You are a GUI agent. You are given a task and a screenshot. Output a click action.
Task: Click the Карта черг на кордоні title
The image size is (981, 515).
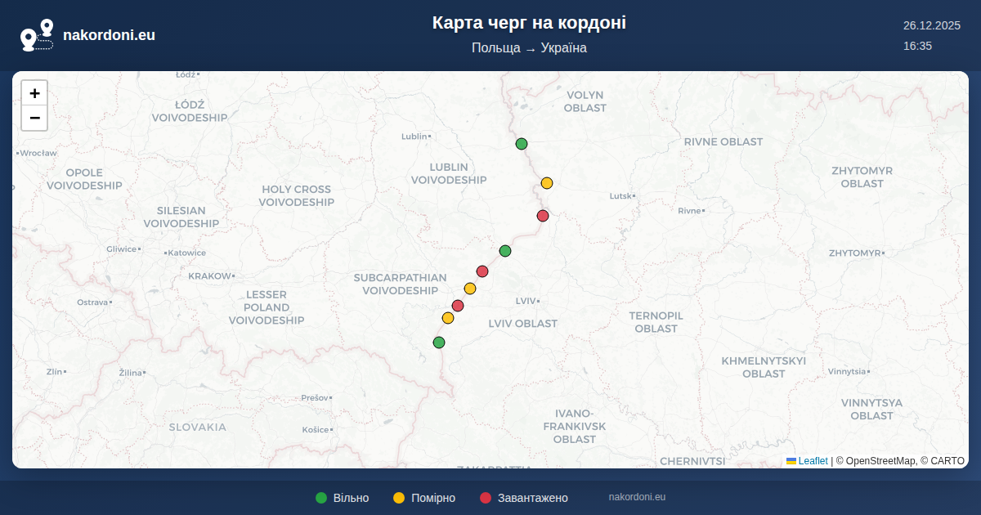pyautogui.click(x=529, y=23)
